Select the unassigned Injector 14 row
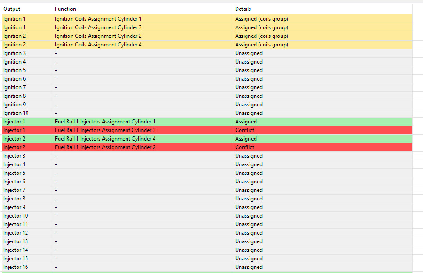Image resolution: width=423 pixels, height=273 pixels. pos(207,250)
